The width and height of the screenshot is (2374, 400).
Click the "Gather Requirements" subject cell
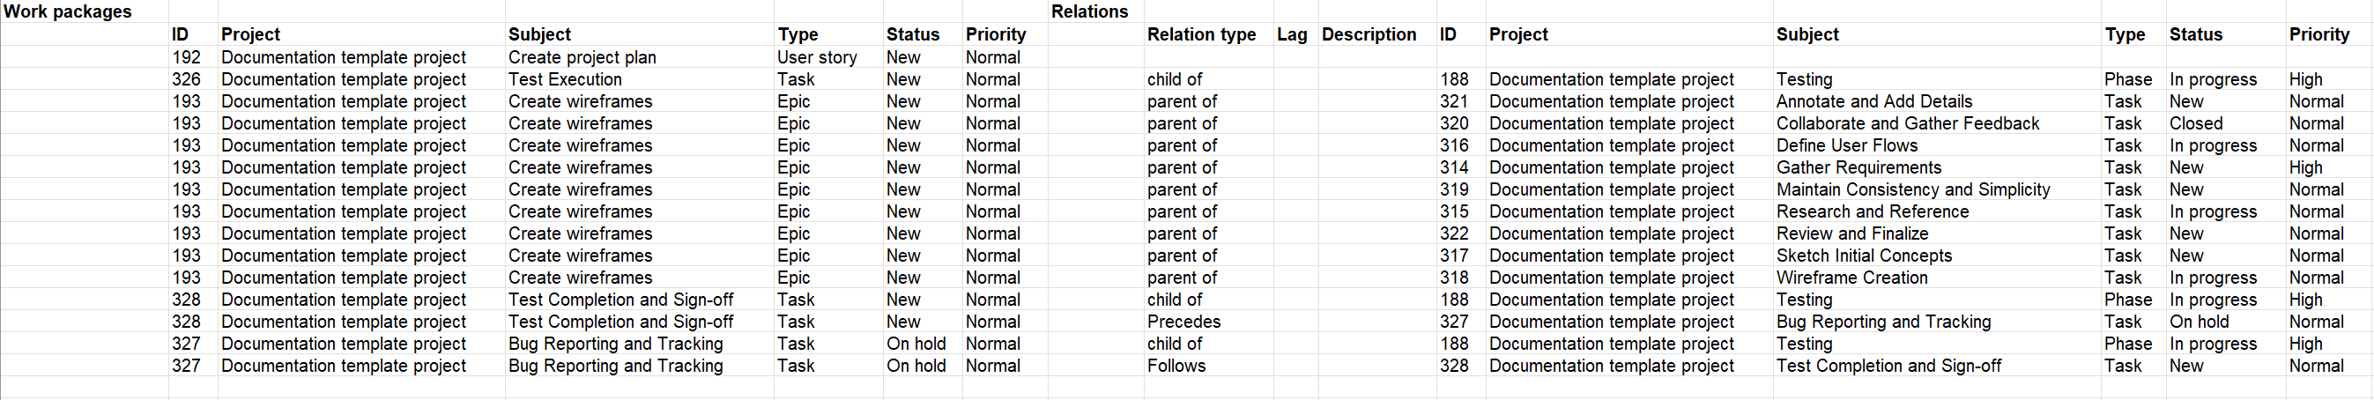(x=1858, y=167)
